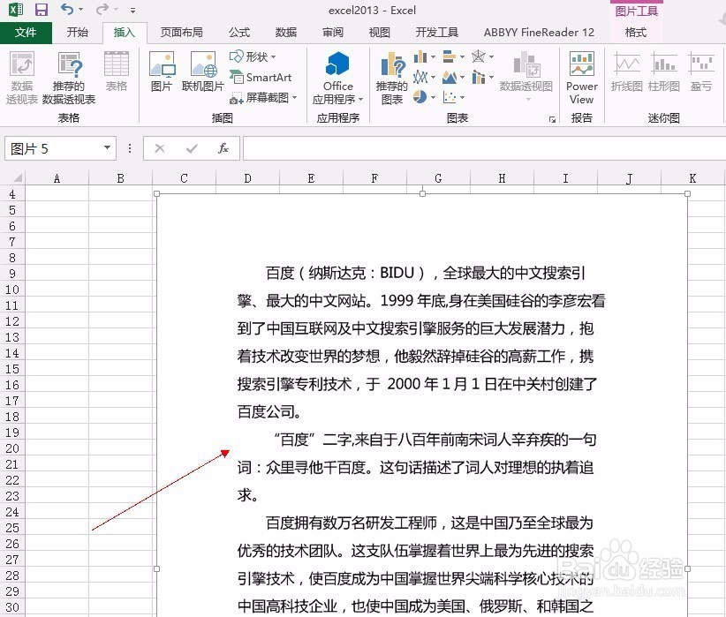Click the formula bar Enter checkmark icon
Image resolution: width=726 pixels, height=617 pixels.
pos(192,148)
